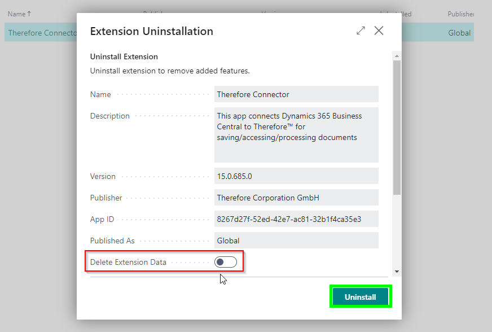Viewport: 492px width, 332px height.
Task: Click the Global cell in background list
Action: pos(459,33)
